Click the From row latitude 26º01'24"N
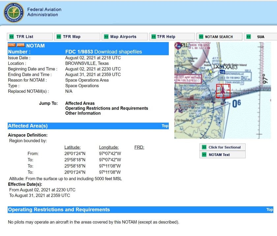Image resolution: width=277 pixels, height=236 pixels. point(75,153)
